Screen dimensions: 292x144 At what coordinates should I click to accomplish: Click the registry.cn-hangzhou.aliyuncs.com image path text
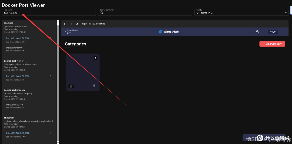pyautogui.click(x=29, y=121)
